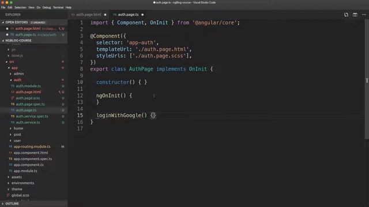Image resolution: width=369 pixels, height=207 pixels.
Task: Click the templateUrl './auth.page.html' line
Action: click(144, 49)
